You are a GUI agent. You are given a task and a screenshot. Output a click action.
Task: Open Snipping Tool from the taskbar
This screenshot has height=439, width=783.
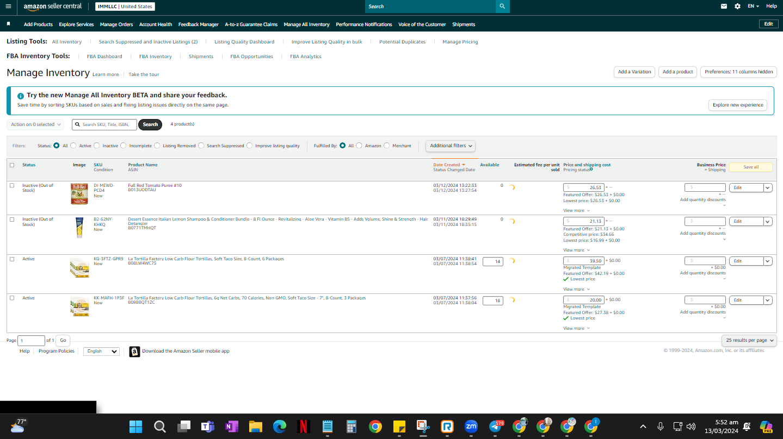click(423, 427)
